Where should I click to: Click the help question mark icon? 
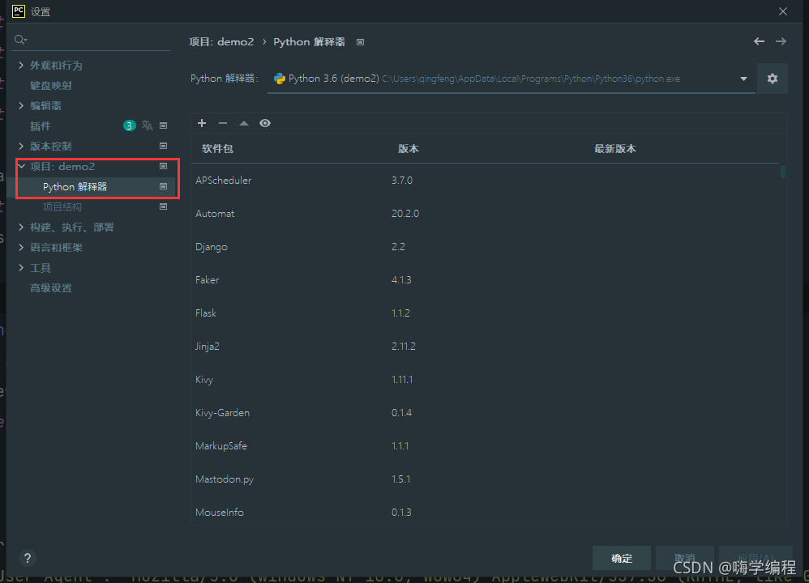pos(28,558)
